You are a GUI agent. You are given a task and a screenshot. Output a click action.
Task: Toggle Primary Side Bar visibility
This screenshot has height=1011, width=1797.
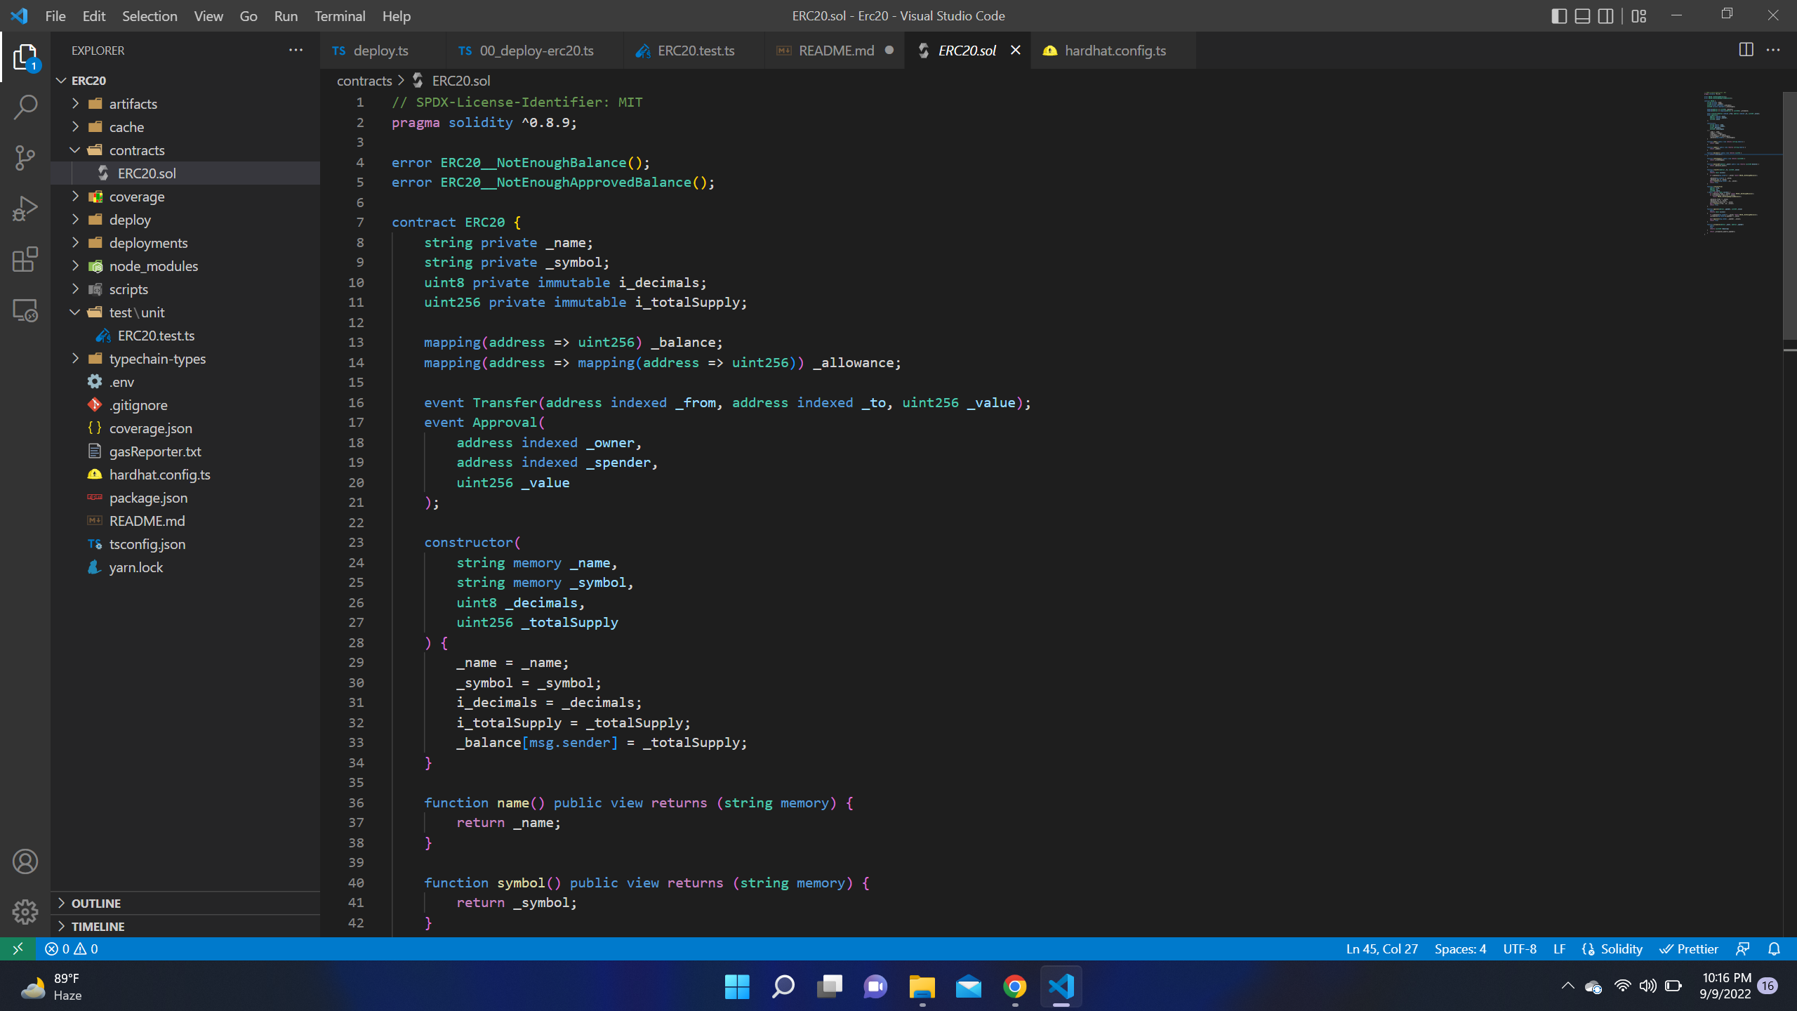pyautogui.click(x=1558, y=16)
